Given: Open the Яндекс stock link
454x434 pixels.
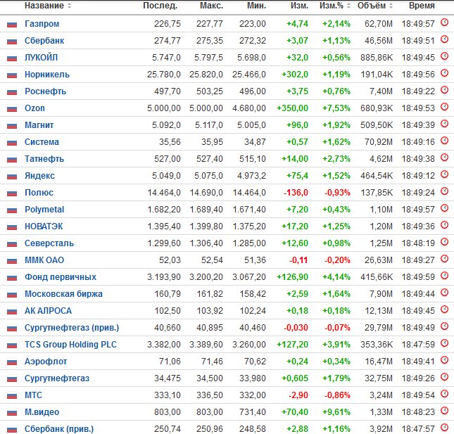Looking at the screenshot, I should pyautogui.click(x=39, y=176).
